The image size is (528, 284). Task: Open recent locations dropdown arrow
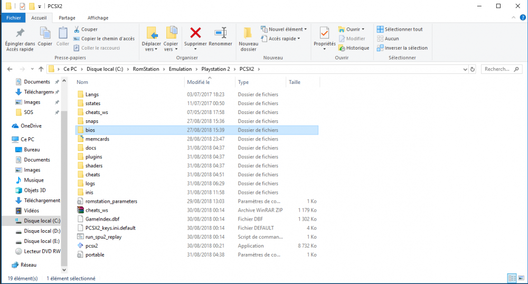pyautogui.click(x=32, y=69)
